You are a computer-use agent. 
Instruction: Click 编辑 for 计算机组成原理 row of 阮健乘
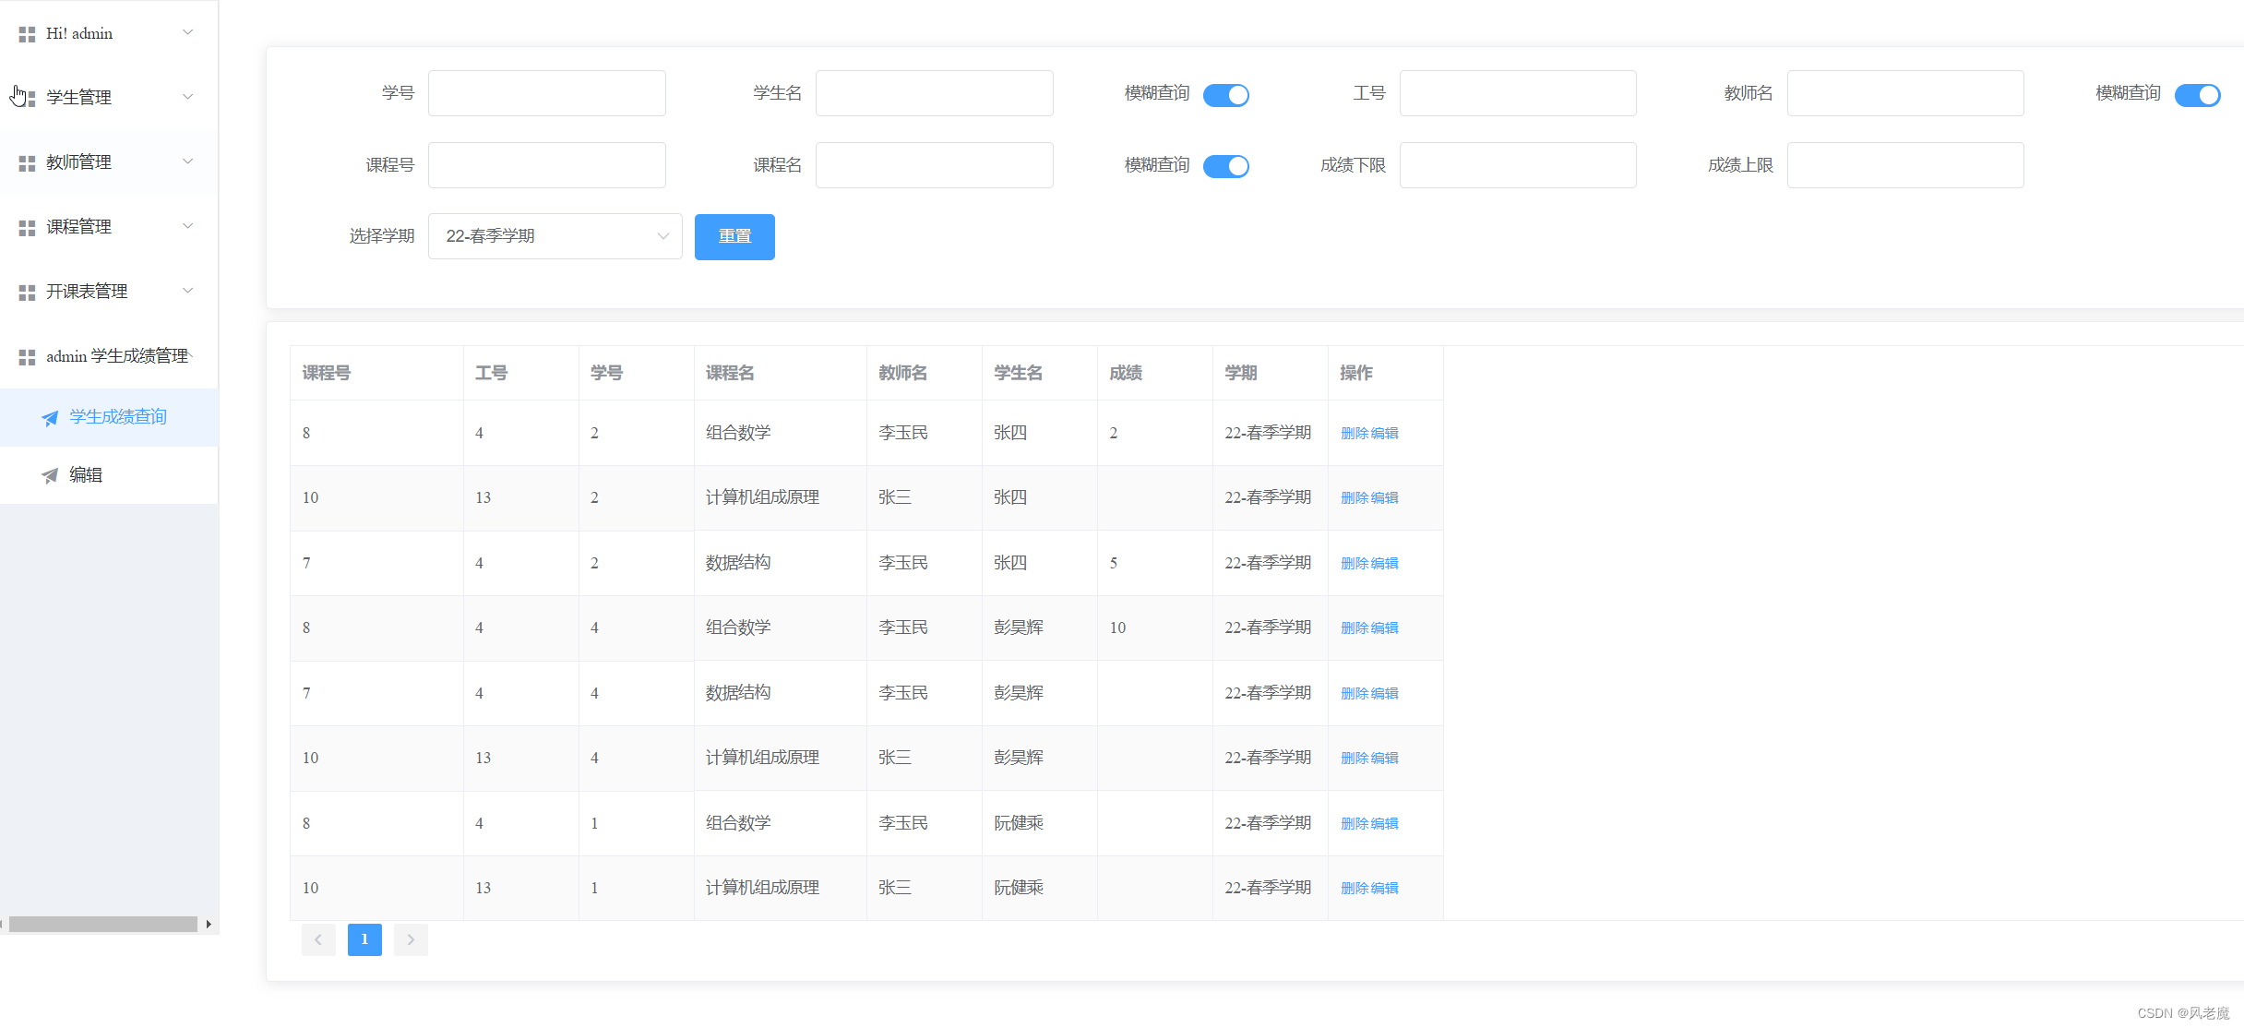pyautogui.click(x=1385, y=889)
